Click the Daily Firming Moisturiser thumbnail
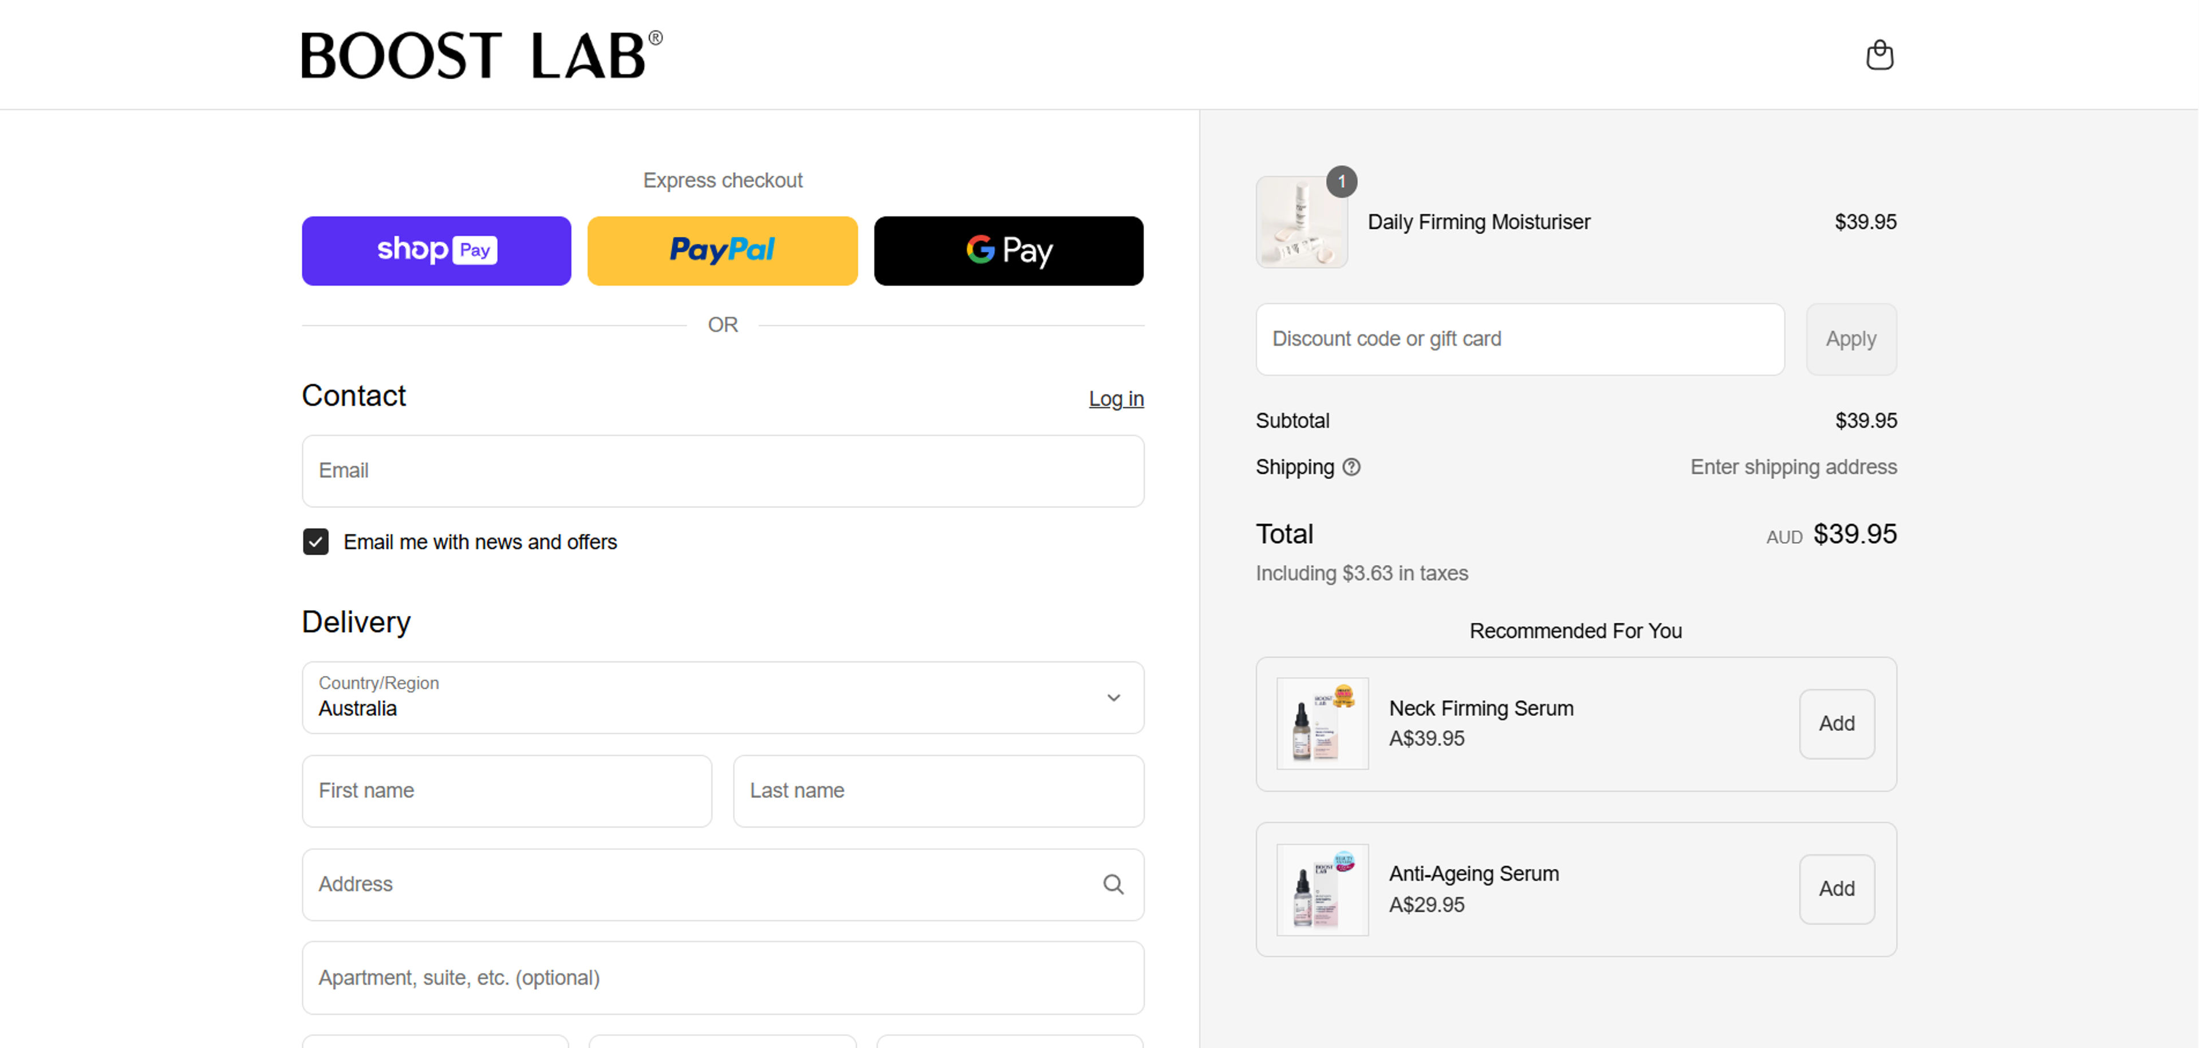 pyautogui.click(x=1302, y=222)
